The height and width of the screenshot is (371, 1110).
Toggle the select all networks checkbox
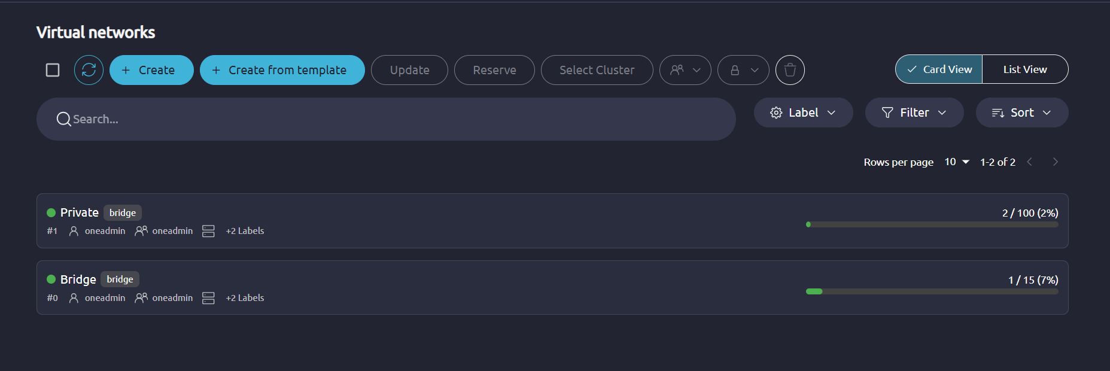53,70
